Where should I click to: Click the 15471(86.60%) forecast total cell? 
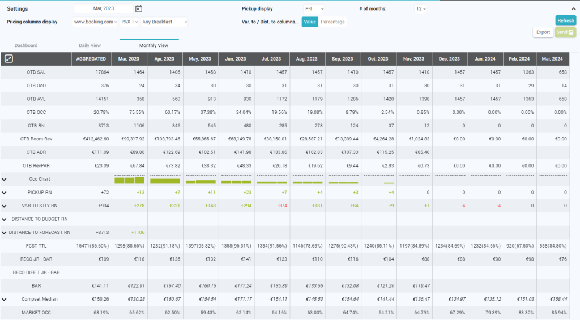tap(92, 246)
